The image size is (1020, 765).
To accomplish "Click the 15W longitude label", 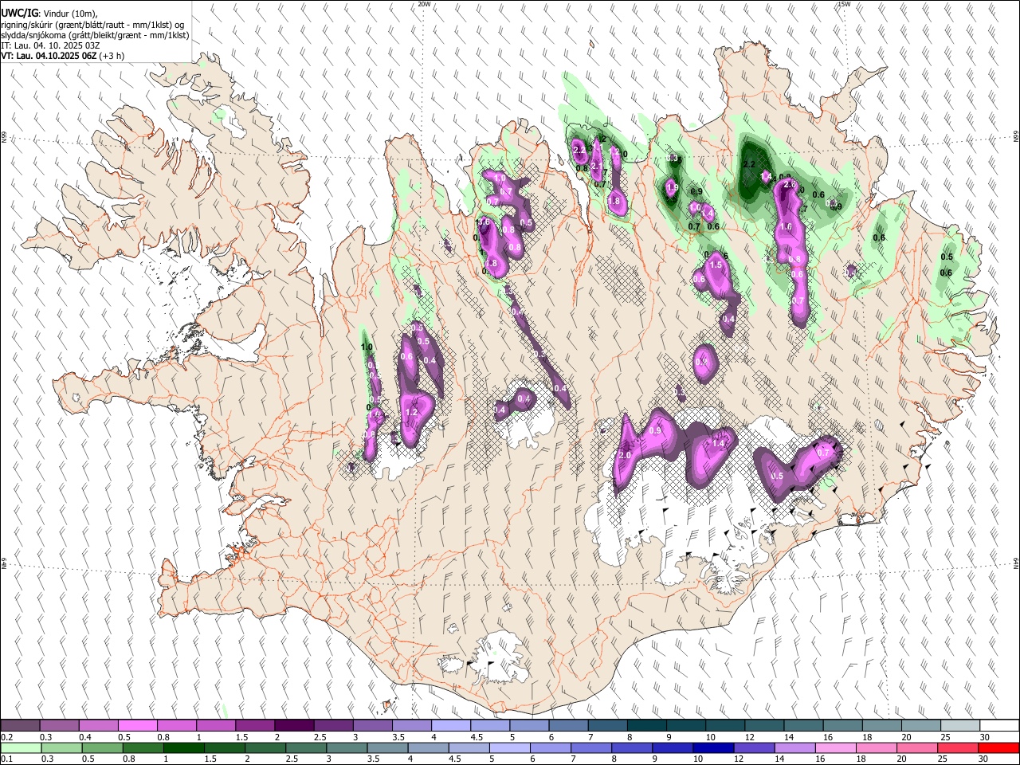I will (844, 4).
